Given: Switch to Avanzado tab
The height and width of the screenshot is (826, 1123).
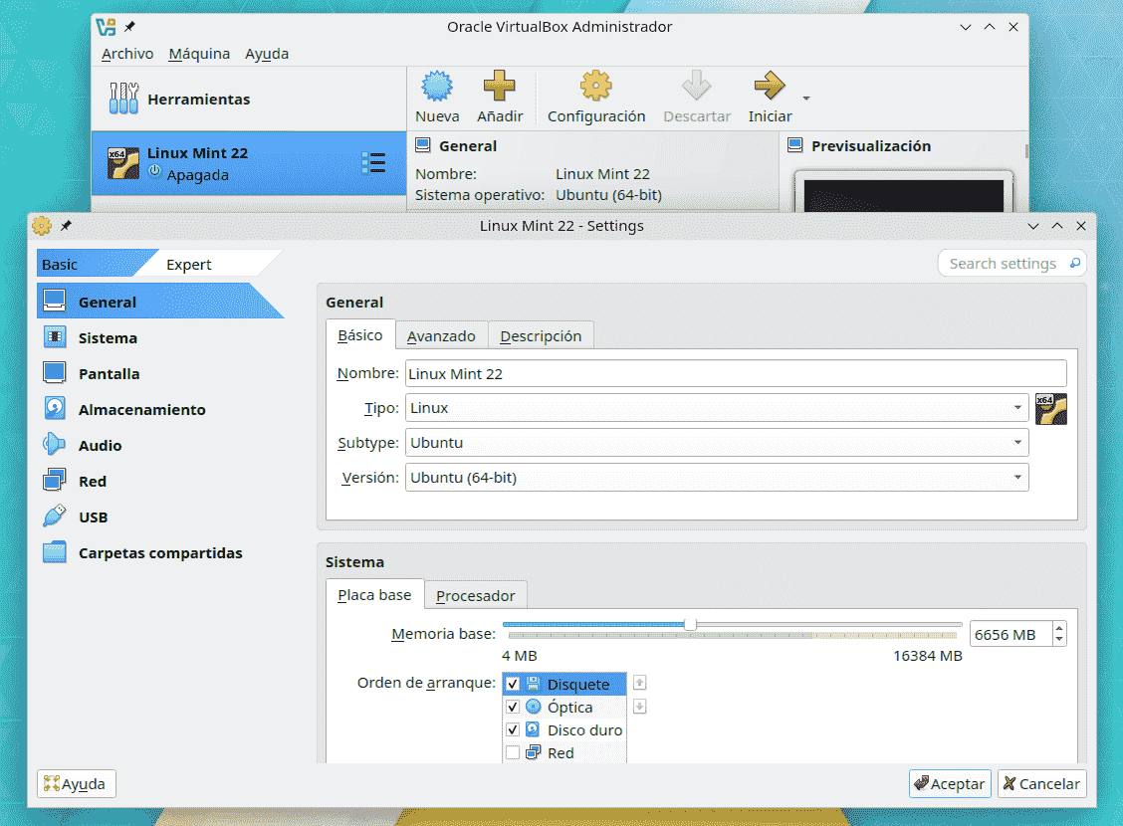Looking at the screenshot, I should coord(441,335).
